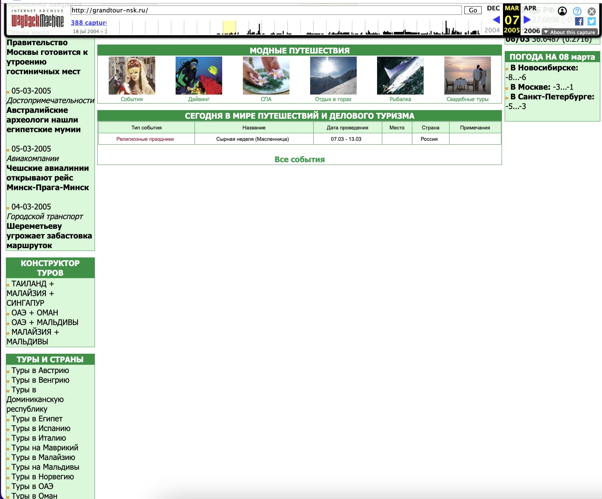602x499 pixels.
Task: Open Туры в Венгрию
Action: (40, 380)
